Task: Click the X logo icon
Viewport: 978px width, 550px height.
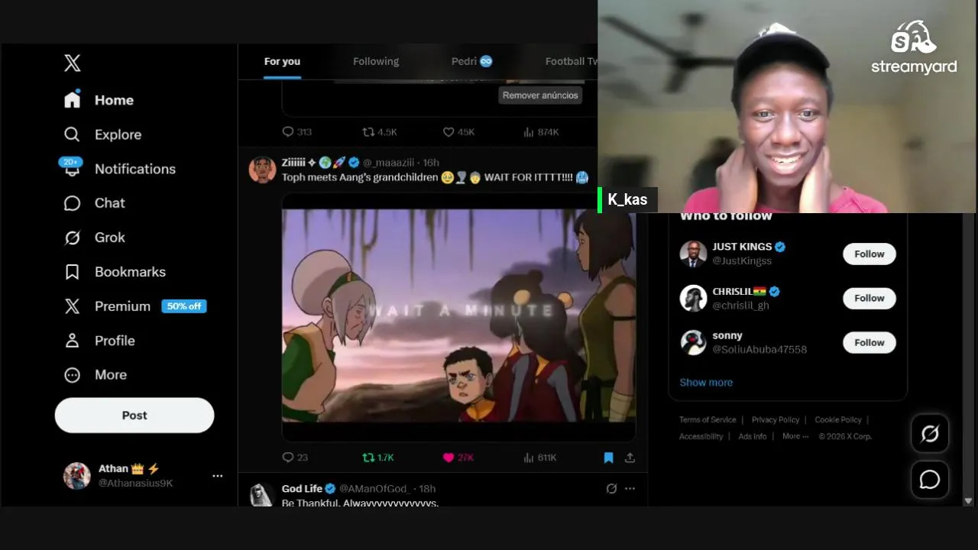Action: coord(73,63)
